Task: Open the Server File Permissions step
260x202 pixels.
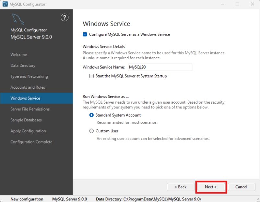Action: tap(30, 109)
